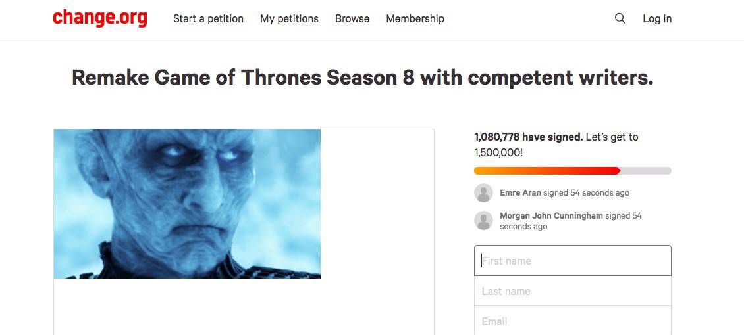Click Emre Aran's avatar icon
The image size is (744, 335).
483,193
